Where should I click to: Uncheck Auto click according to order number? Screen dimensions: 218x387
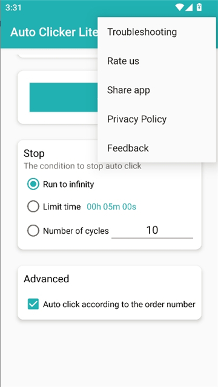[x=33, y=304]
